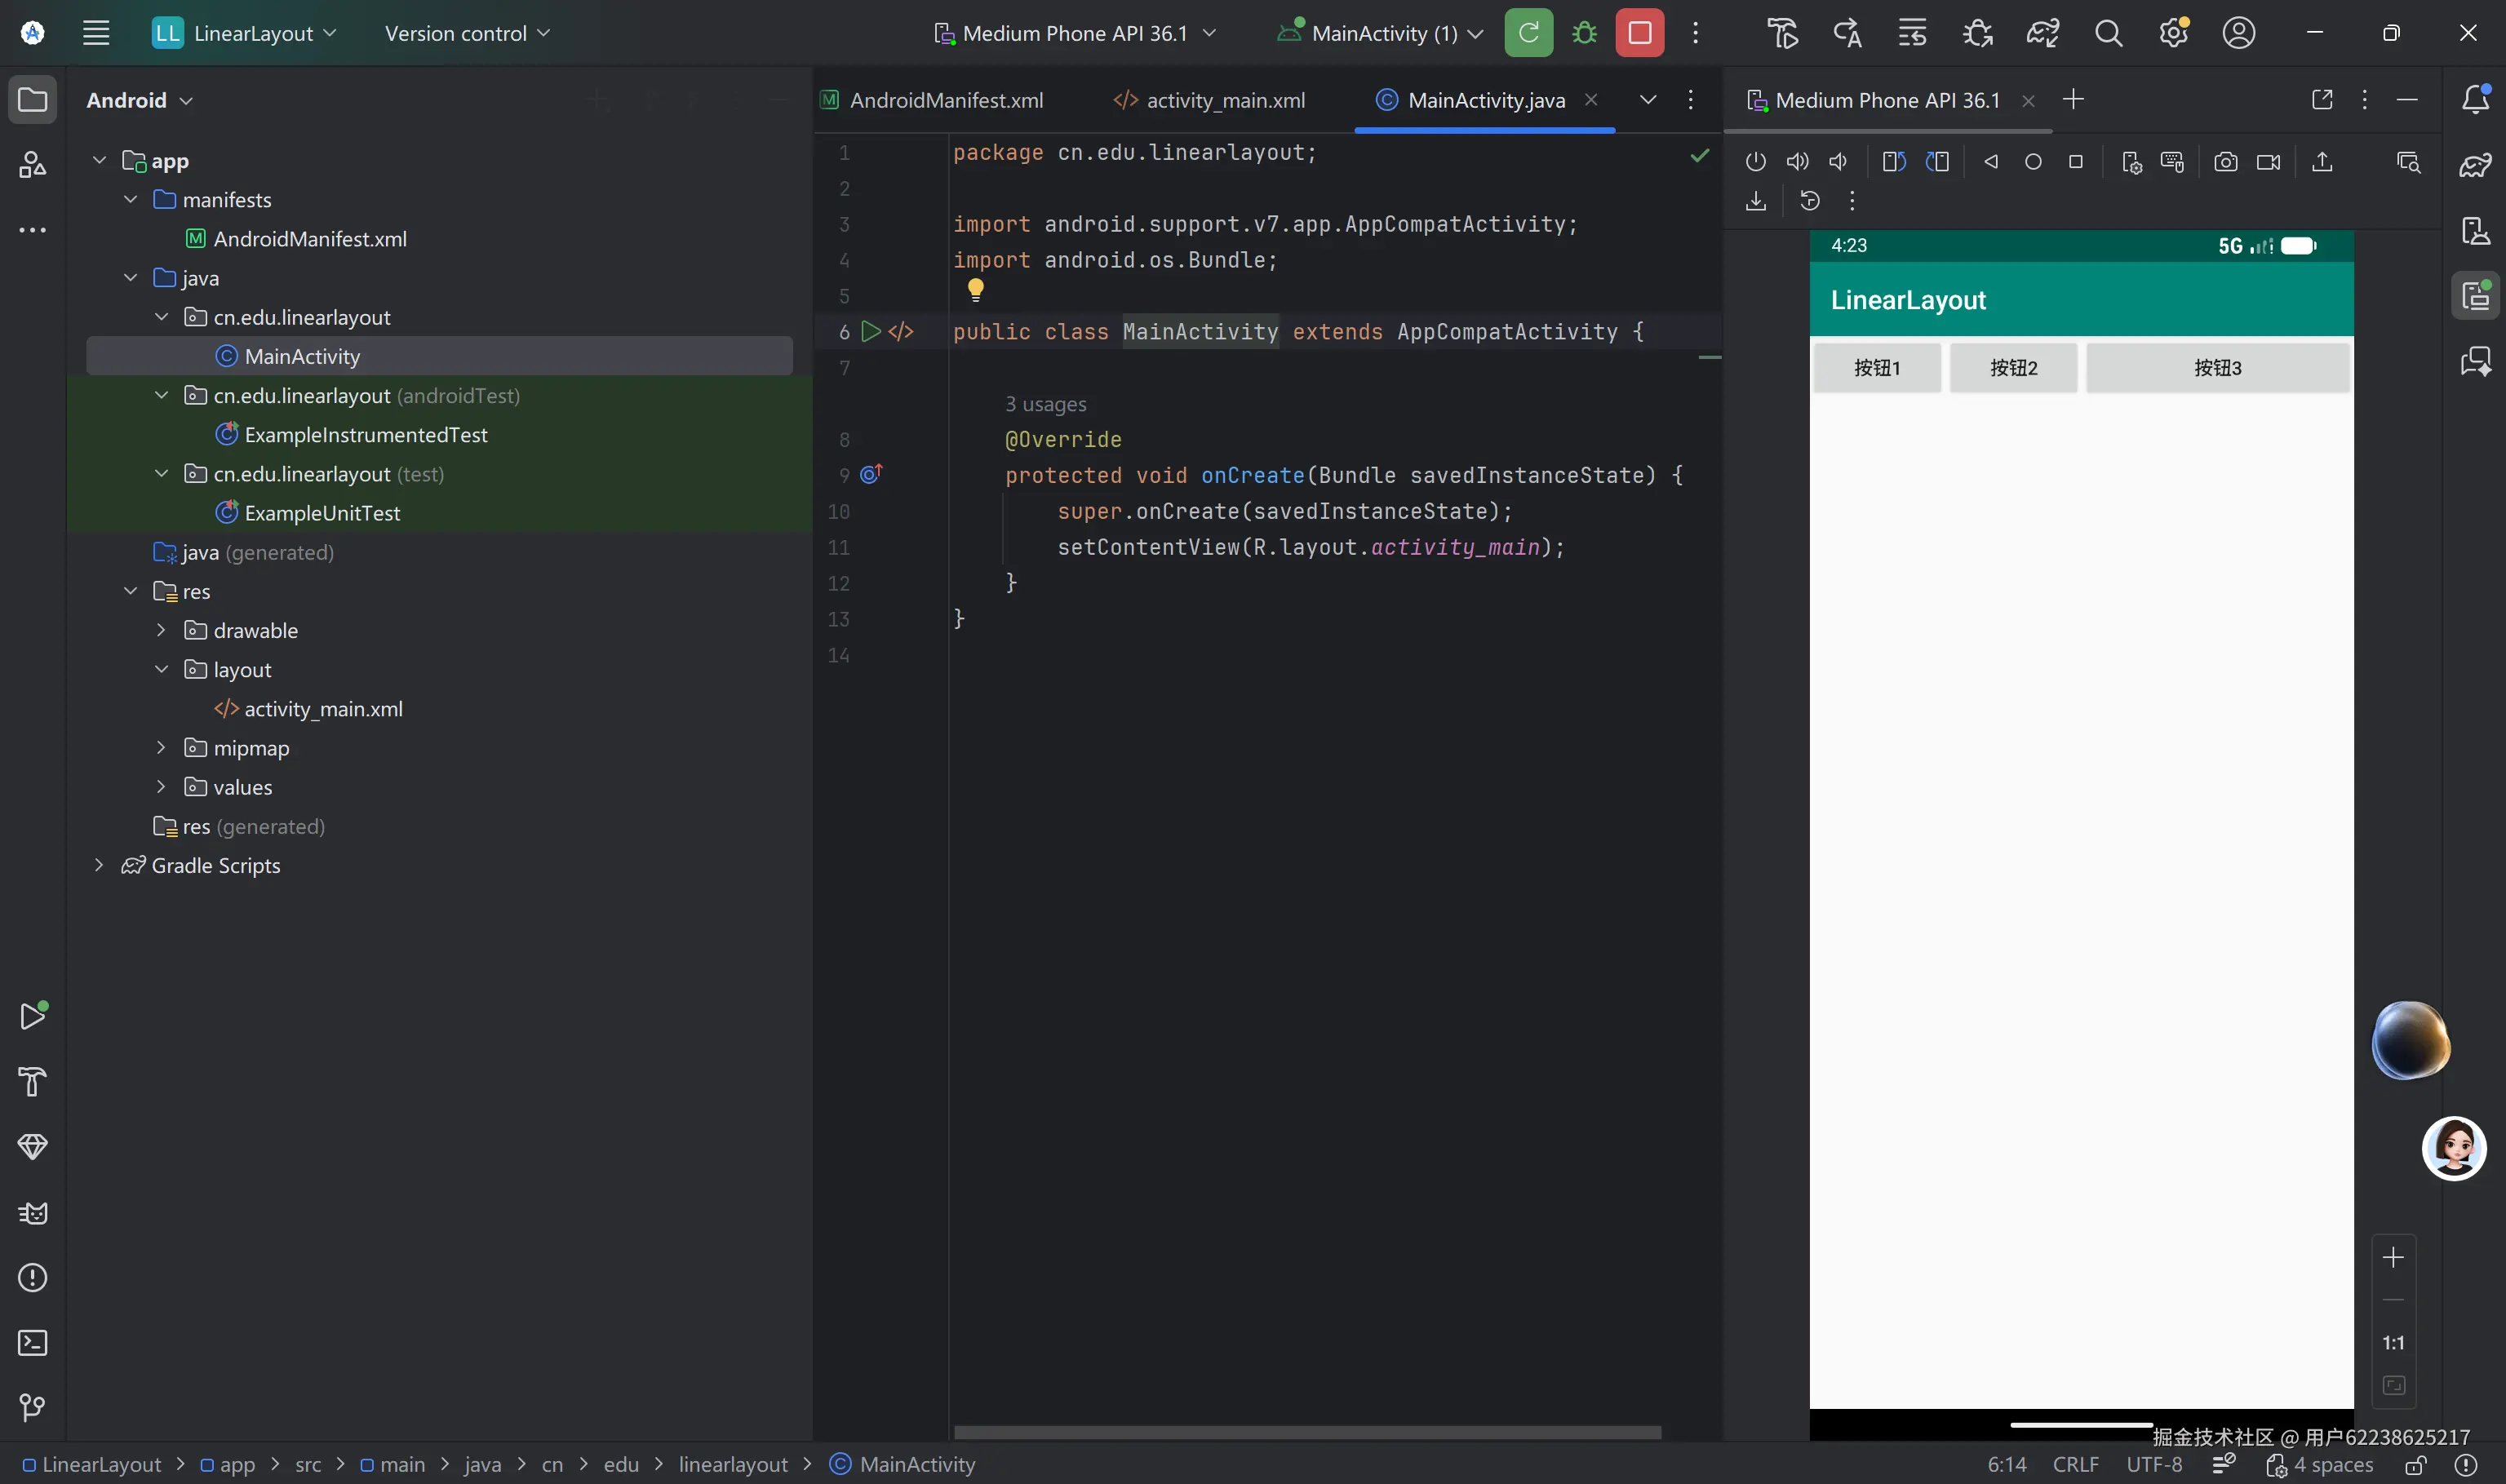Take emulator screenshot via camera icon

coord(2225,162)
